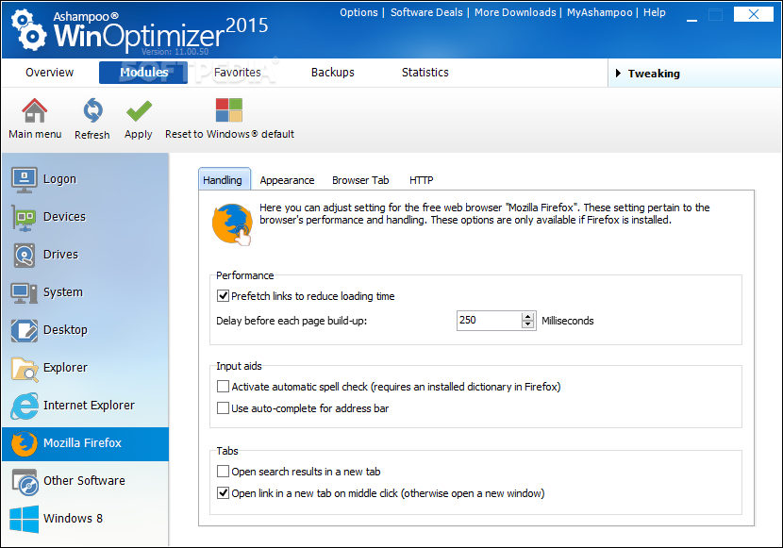Go to the Overview tab
The width and height of the screenshot is (783, 548).
click(x=49, y=73)
